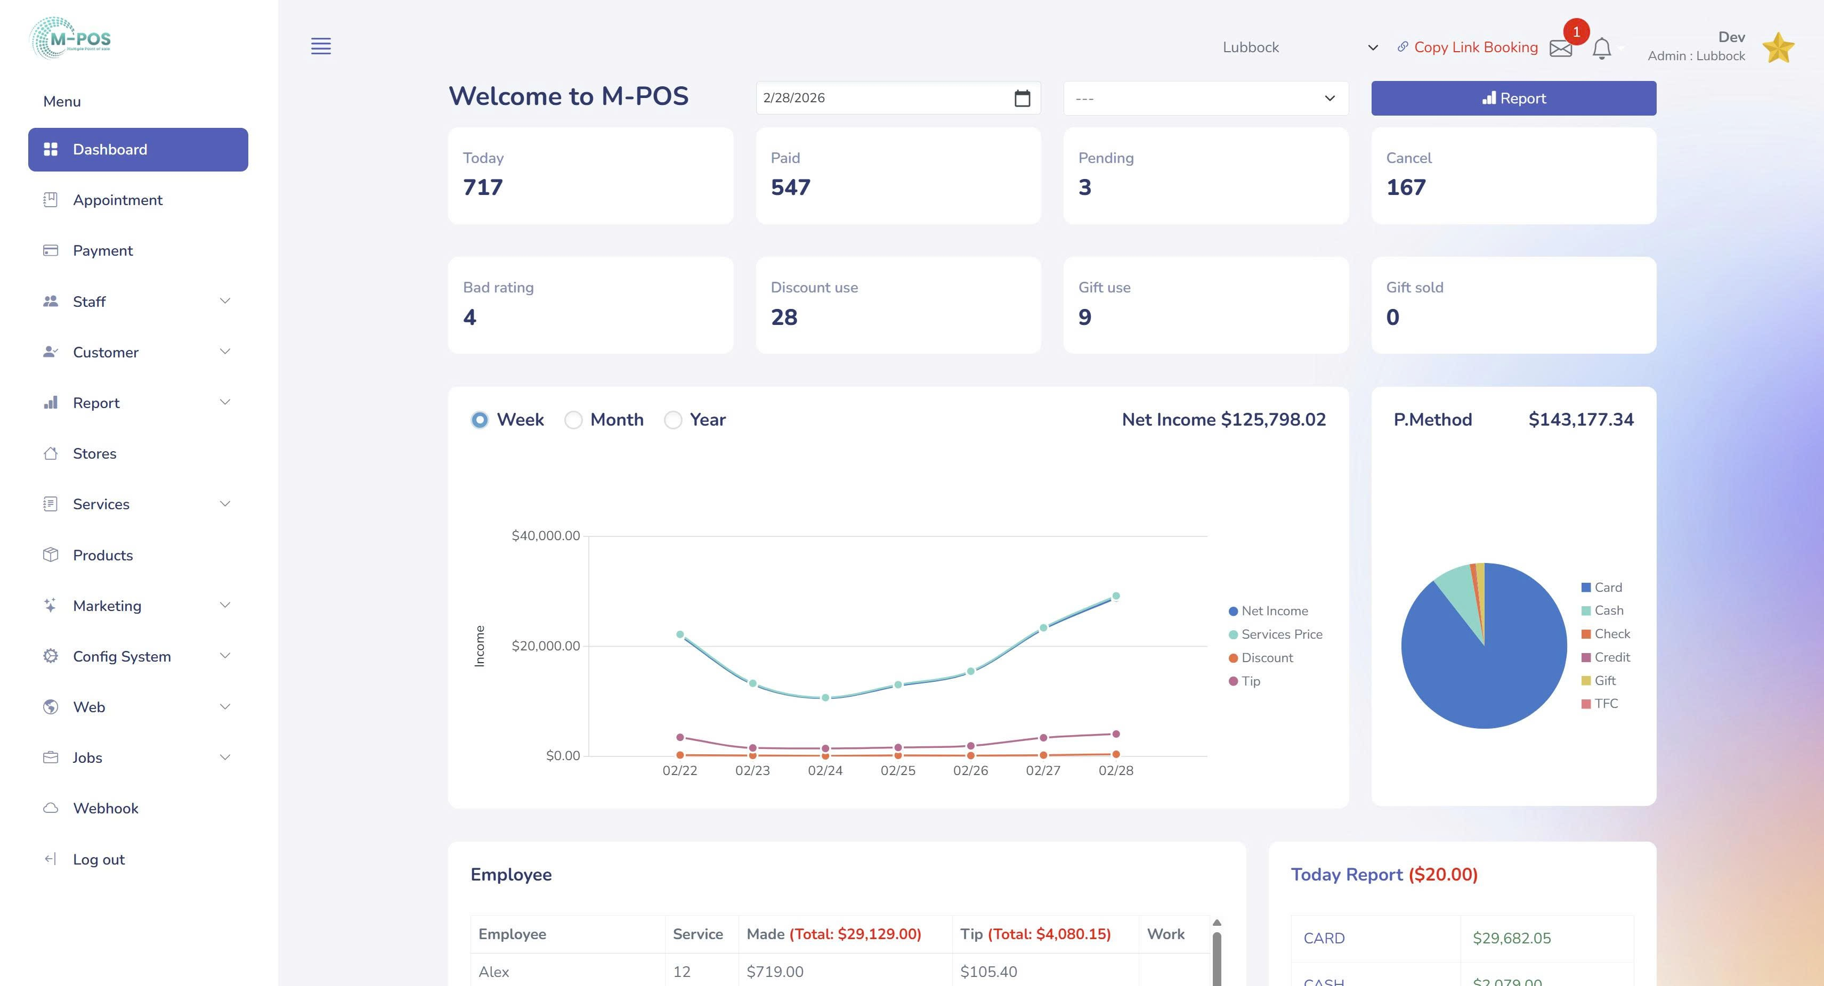This screenshot has width=1824, height=986.
Task: Click the M-POS logo
Action: [x=71, y=39]
